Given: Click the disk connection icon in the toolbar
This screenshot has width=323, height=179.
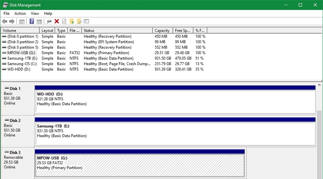Looking at the screenshot, I should click(49, 22).
